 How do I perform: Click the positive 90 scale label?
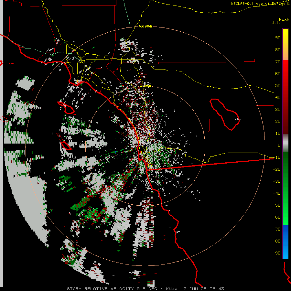(x=278, y=38)
